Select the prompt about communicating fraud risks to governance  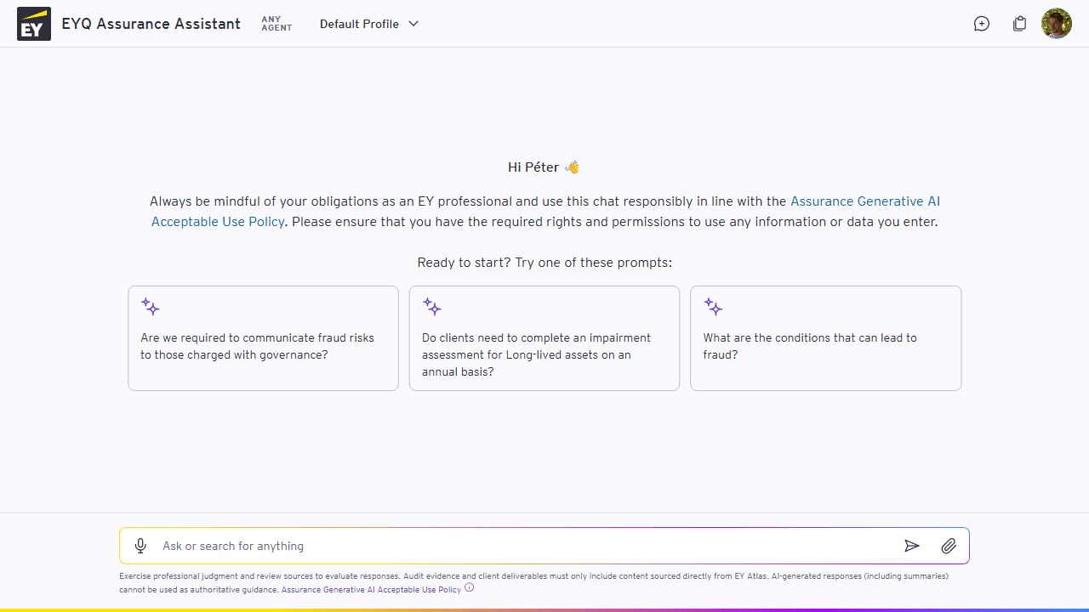pos(263,338)
